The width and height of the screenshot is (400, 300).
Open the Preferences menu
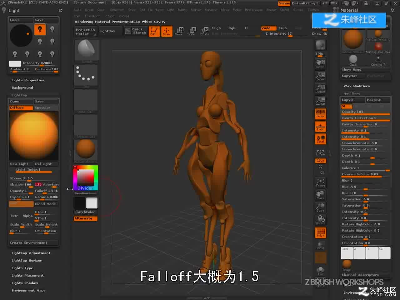(x=254, y=10)
